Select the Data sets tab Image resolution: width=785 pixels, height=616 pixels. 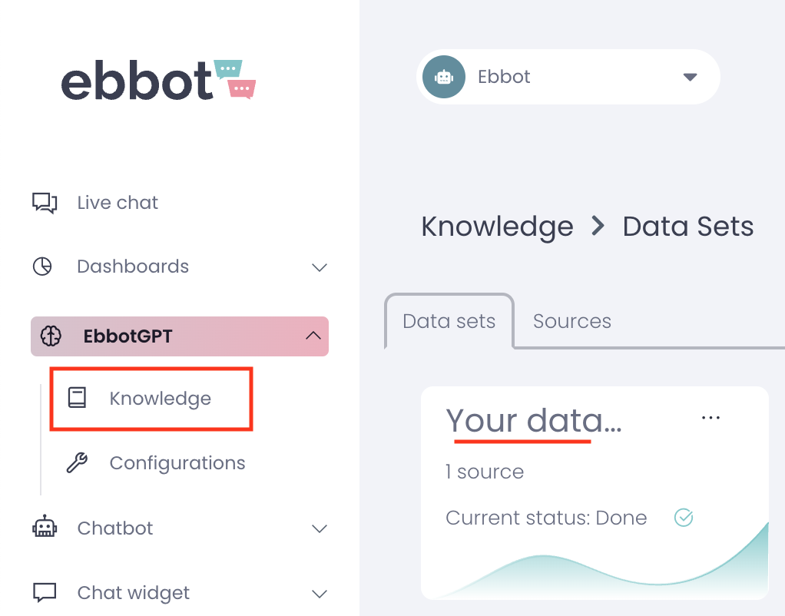pyautogui.click(x=449, y=321)
